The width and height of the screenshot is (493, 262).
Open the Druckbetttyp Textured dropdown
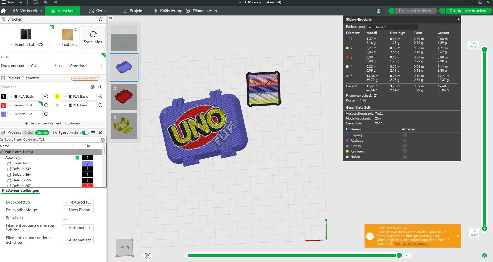pos(78,202)
